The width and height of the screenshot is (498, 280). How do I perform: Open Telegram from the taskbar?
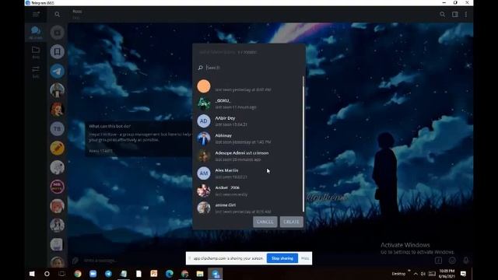(x=108, y=274)
